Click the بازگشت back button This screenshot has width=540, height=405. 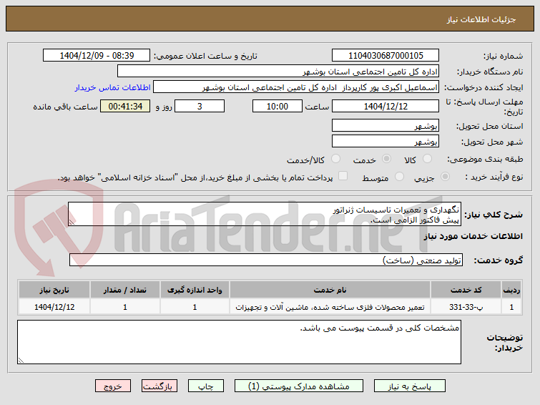159,386
